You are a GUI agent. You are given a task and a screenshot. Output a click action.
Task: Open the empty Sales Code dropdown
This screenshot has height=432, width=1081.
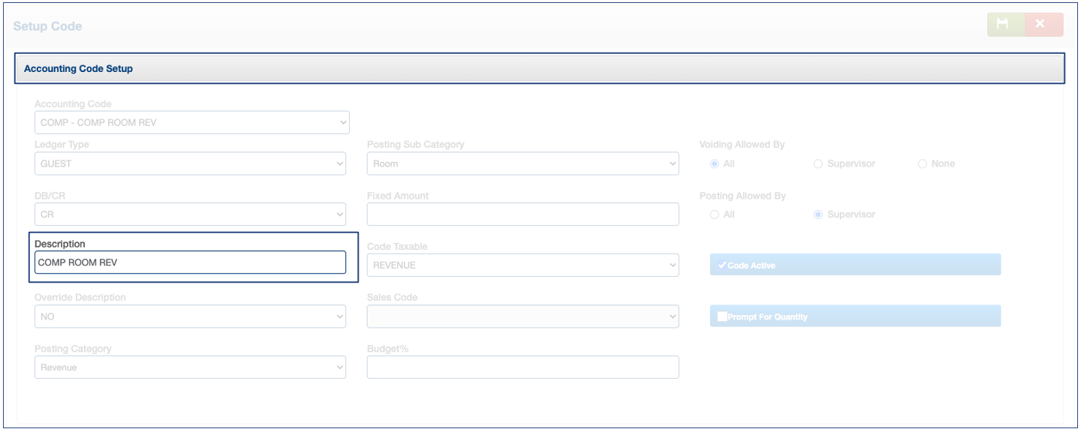click(522, 316)
